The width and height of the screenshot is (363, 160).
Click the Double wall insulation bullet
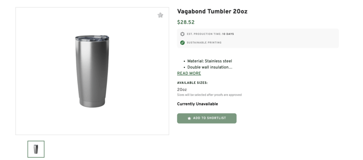tap(210, 67)
